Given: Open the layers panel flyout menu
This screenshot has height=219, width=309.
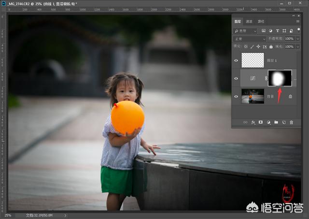Looking at the screenshot, I should (298, 21).
